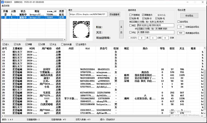Uncheck the 礼物 event checkbox
The width and height of the screenshot is (207, 123).
click(14, 44)
